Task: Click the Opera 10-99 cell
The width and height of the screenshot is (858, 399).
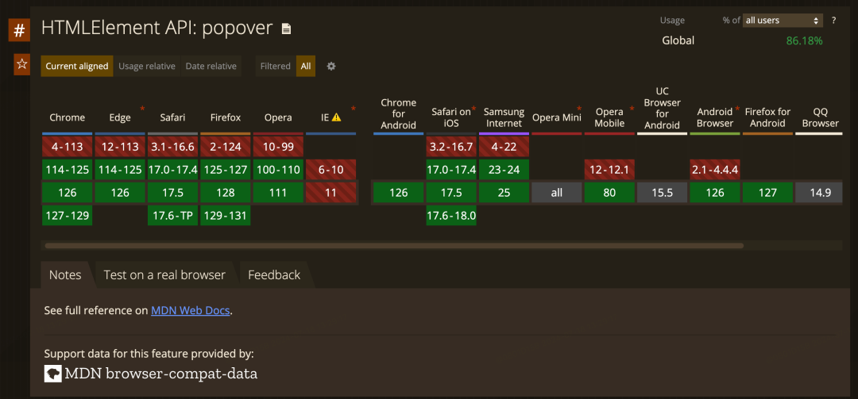Action: (x=278, y=147)
